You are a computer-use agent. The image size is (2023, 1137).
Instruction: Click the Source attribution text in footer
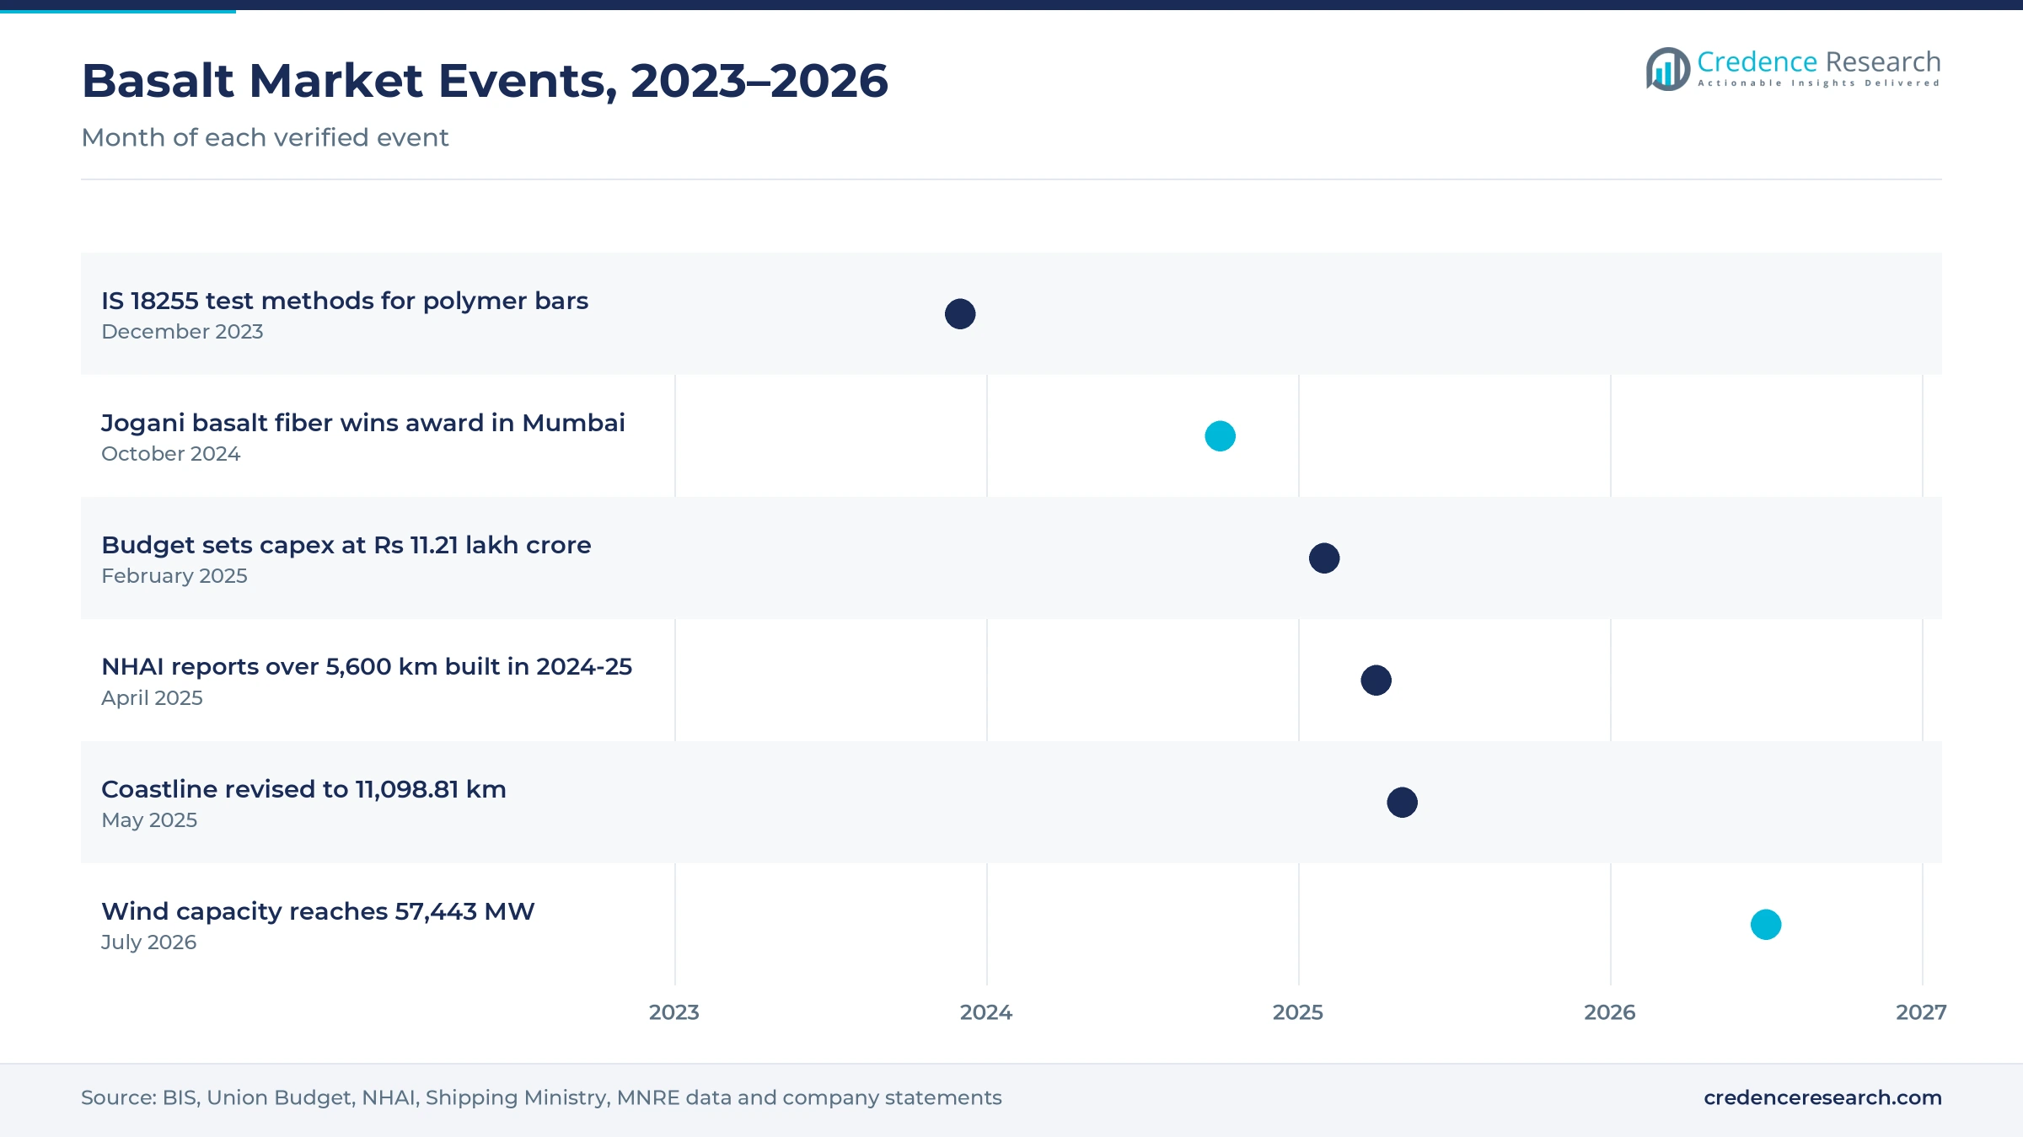coord(541,1097)
